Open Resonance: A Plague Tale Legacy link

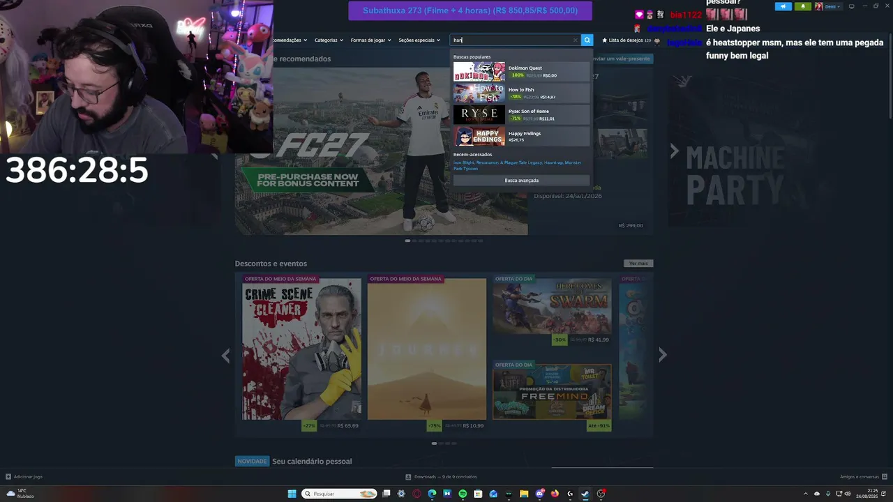509,162
